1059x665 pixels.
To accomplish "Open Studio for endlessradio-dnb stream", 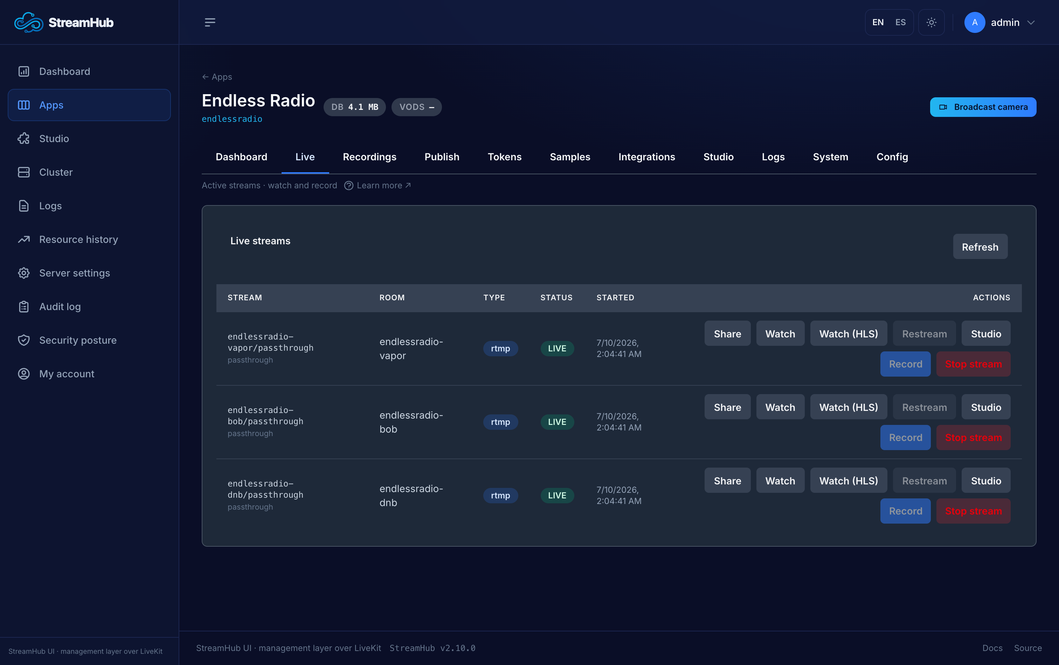I will 985,481.
